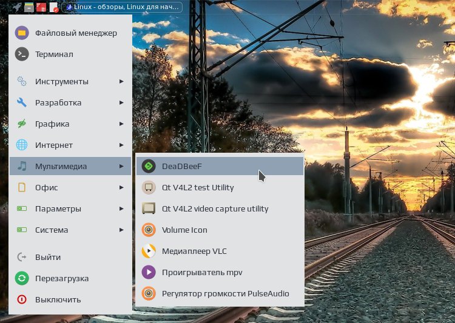Click the Qt V4L2 video capture icon
This screenshot has height=323, width=455.
coord(149,208)
